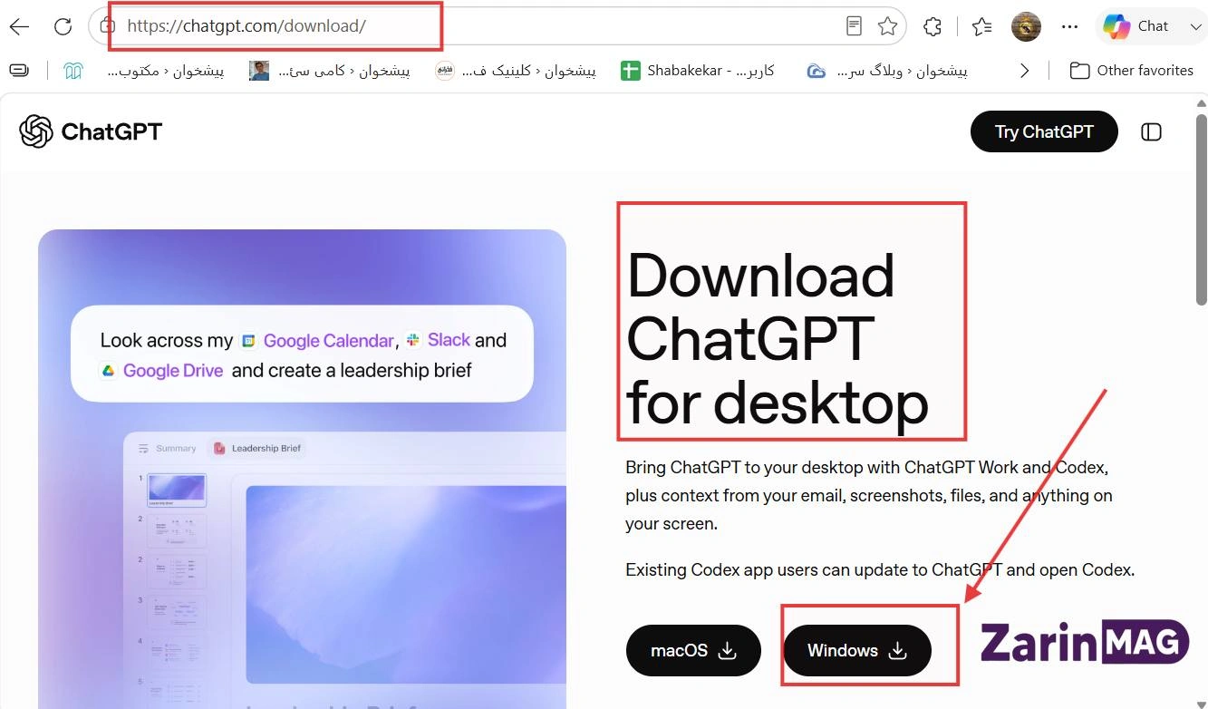Screen dimensions: 1208x709
Task: Open the Other favorites folder
Action: pyautogui.click(x=1131, y=71)
